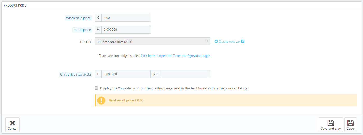
Task: Click the euro symbol before Retail price field
Action: 98,30
